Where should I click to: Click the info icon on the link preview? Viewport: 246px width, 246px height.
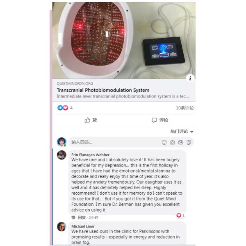point(190,78)
